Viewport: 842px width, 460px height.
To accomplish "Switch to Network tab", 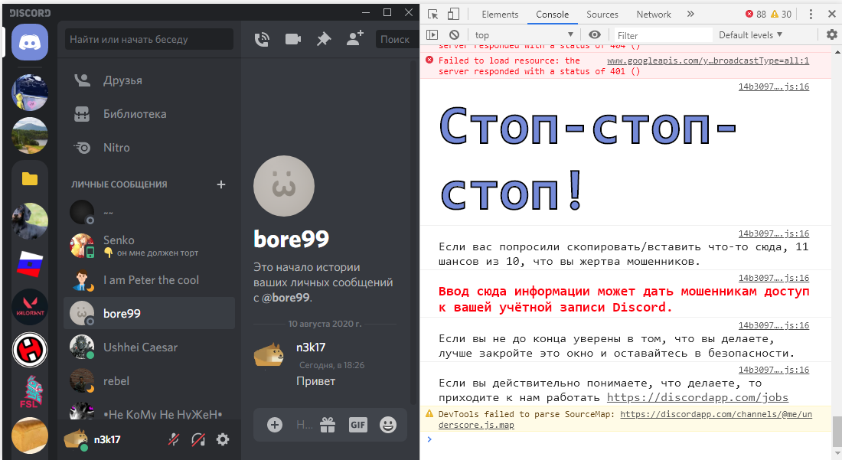I will pyautogui.click(x=654, y=15).
